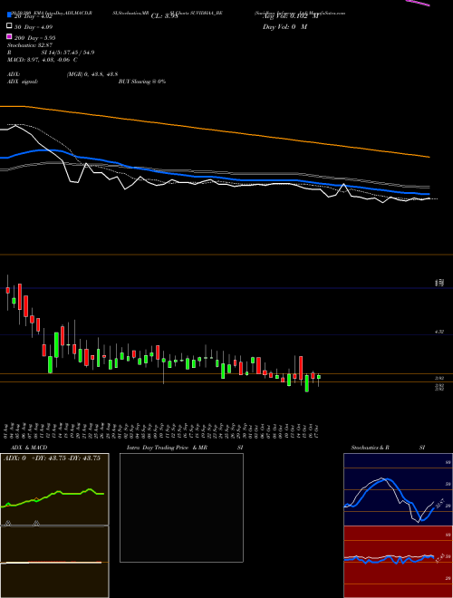Click the 'MACD: 3.97, 4.03, -0.06' reading

[x=43, y=60]
